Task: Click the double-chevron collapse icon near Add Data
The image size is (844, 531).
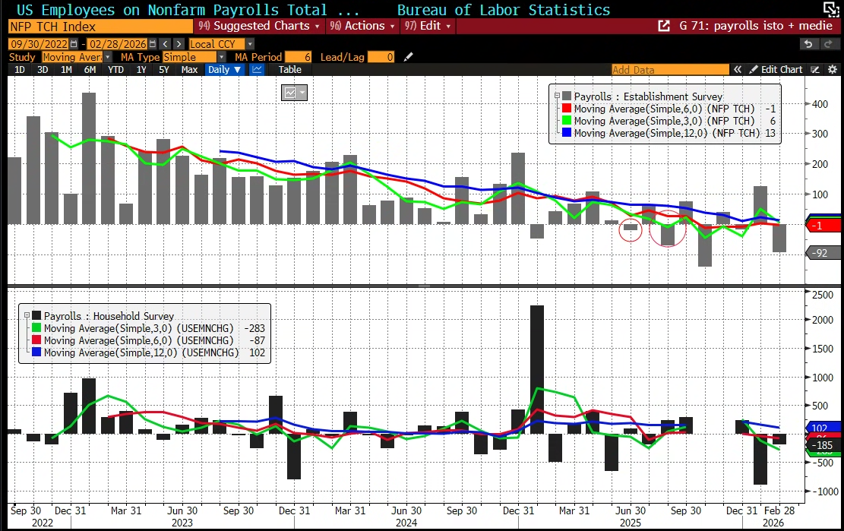Action: (x=737, y=69)
